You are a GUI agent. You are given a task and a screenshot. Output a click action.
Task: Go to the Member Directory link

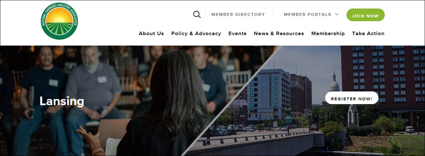tap(238, 14)
